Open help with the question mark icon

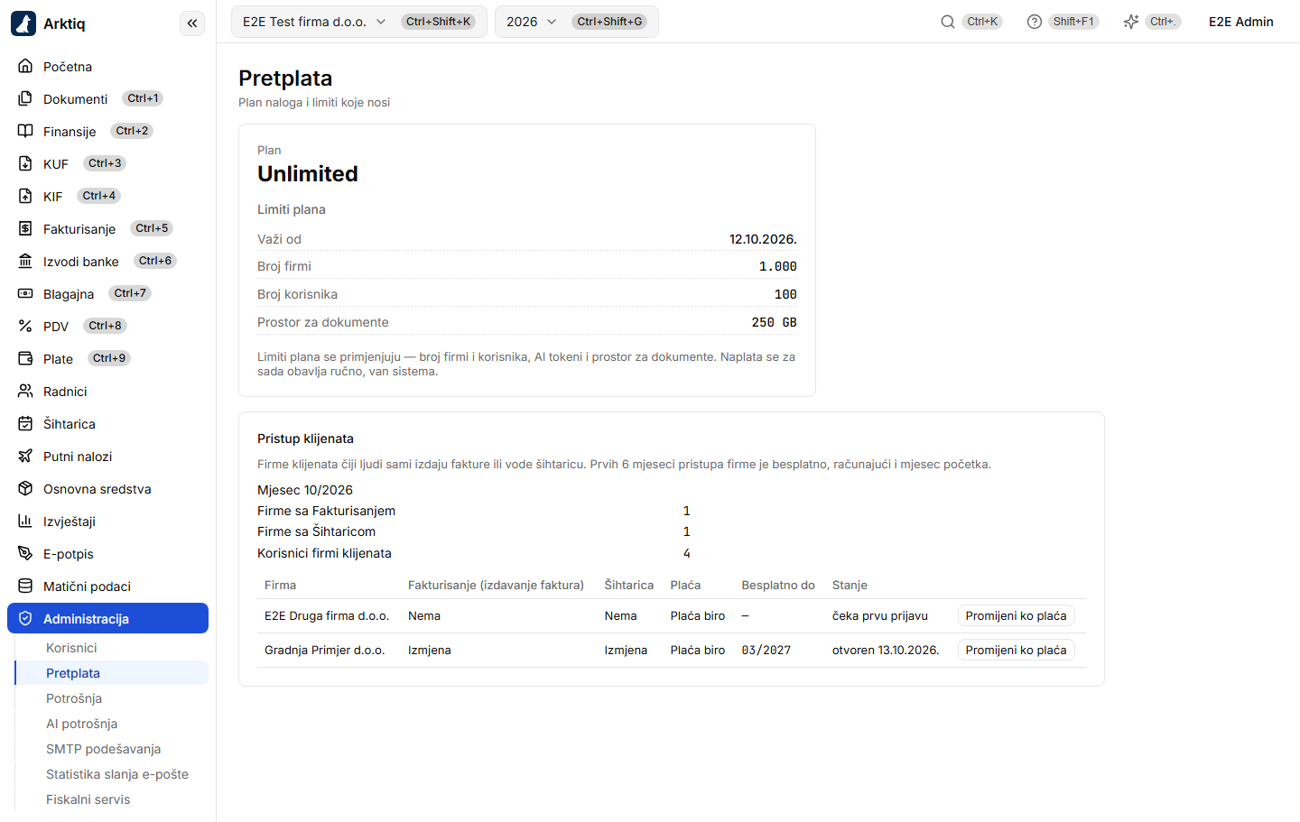tap(1035, 22)
